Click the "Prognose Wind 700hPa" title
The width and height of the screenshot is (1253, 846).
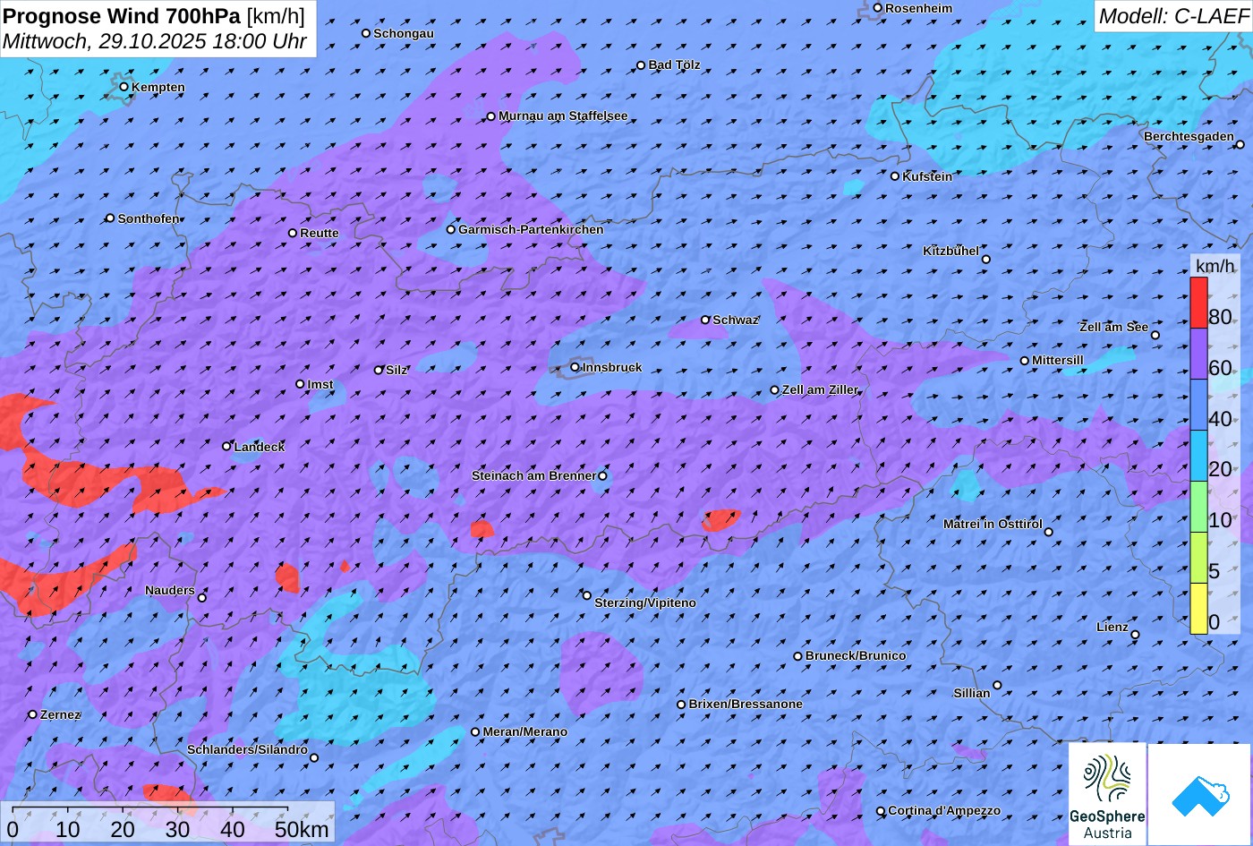pyautogui.click(x=122, y=15)
